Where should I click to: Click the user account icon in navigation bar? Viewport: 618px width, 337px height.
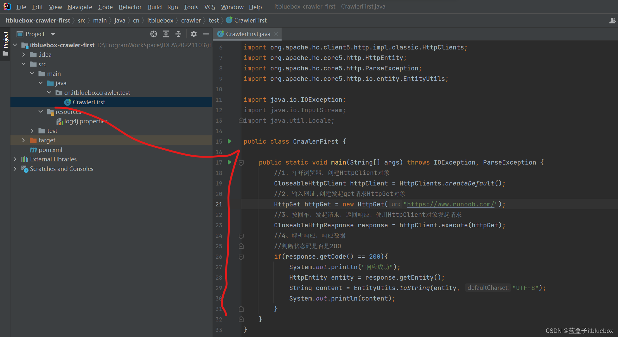pyautogui.click(x=612, y=21)
